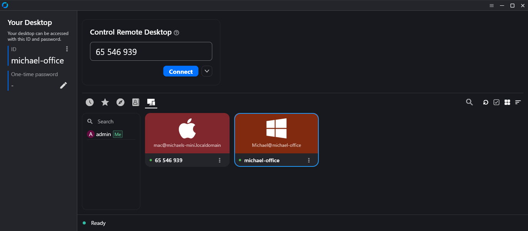This screenshot has width=528, height=231.
Task: Open the sort order menu icon
Action: [x=518, y=102]
